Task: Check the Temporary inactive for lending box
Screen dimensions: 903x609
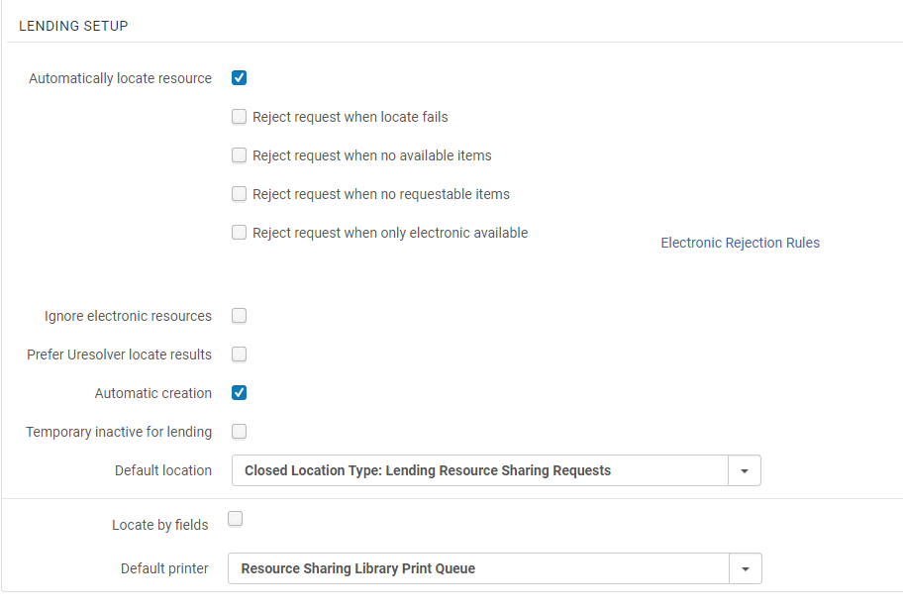Action: click(x=239, y=432)
